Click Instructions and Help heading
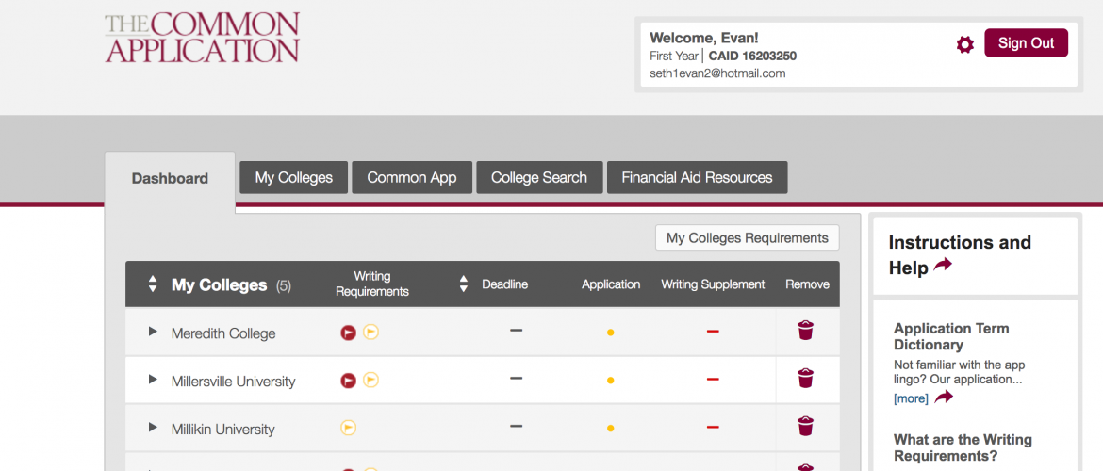Viewport: 1103px width, 471px height. (960, 254)
